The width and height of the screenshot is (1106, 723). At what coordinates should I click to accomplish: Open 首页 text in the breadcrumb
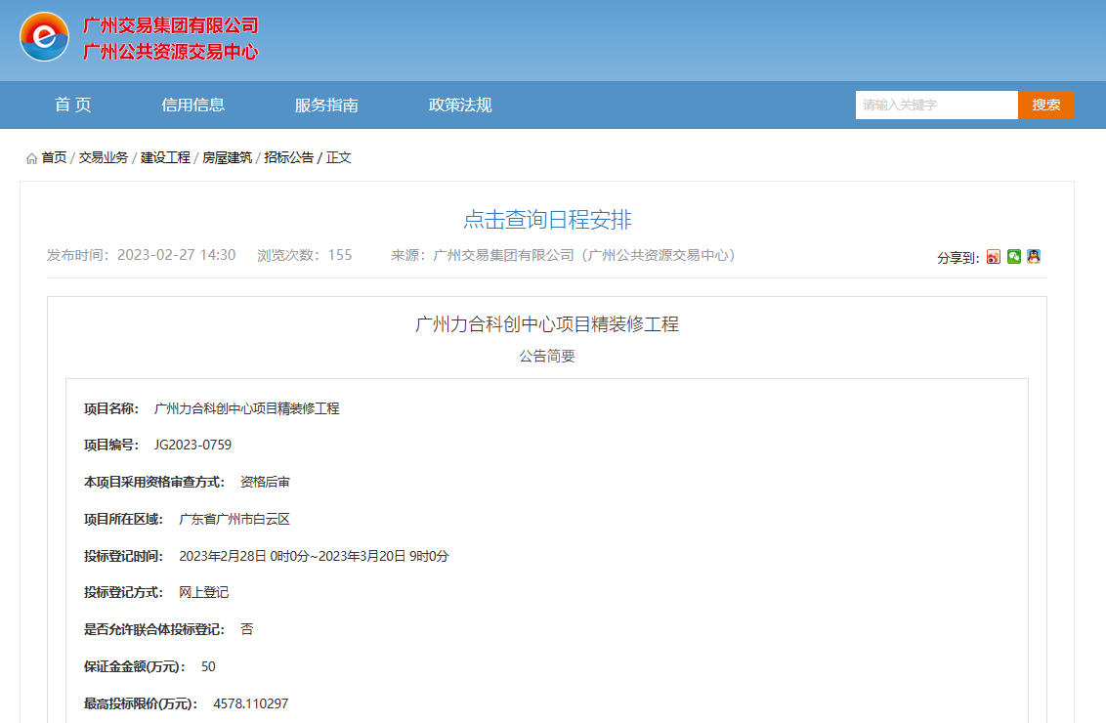click(x=54, y=157)
